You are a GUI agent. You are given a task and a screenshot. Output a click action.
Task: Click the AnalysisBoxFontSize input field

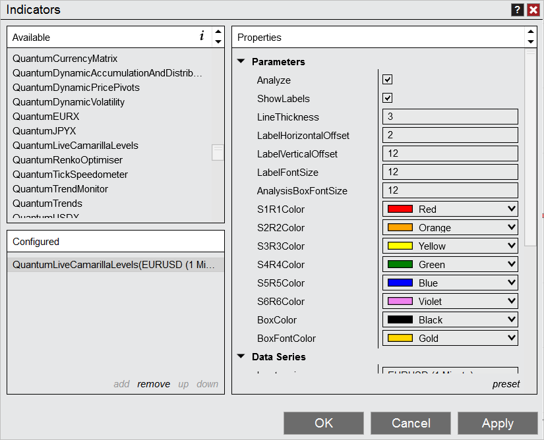pyautogui.click(x=450, y=190)
